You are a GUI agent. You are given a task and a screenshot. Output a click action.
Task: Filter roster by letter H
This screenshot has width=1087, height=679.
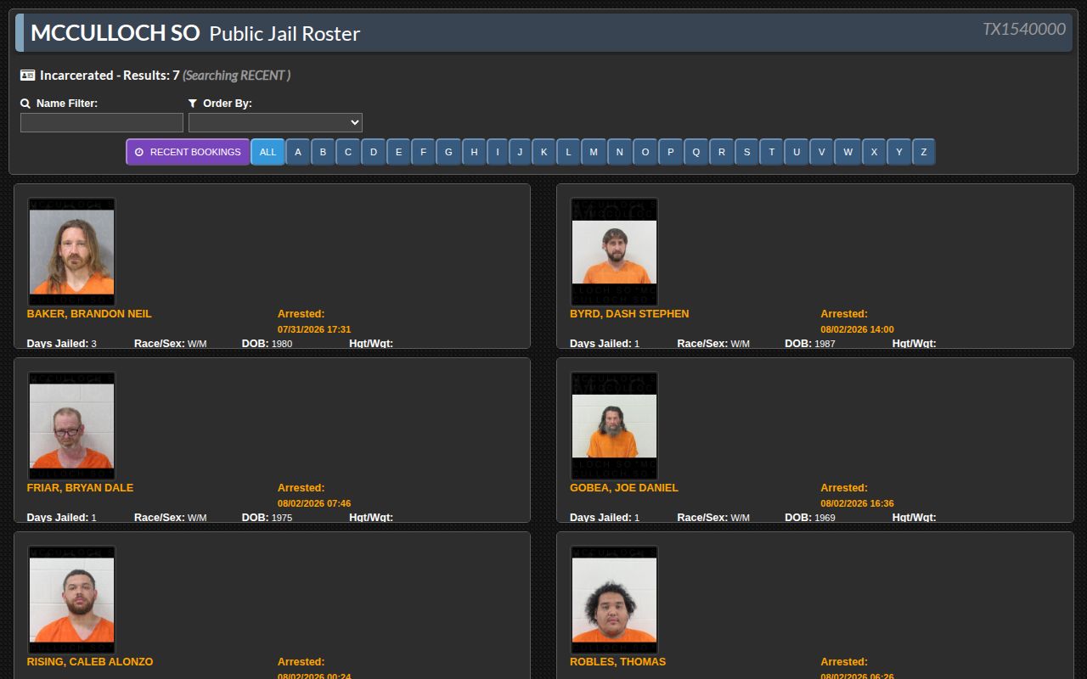point(474,152)
